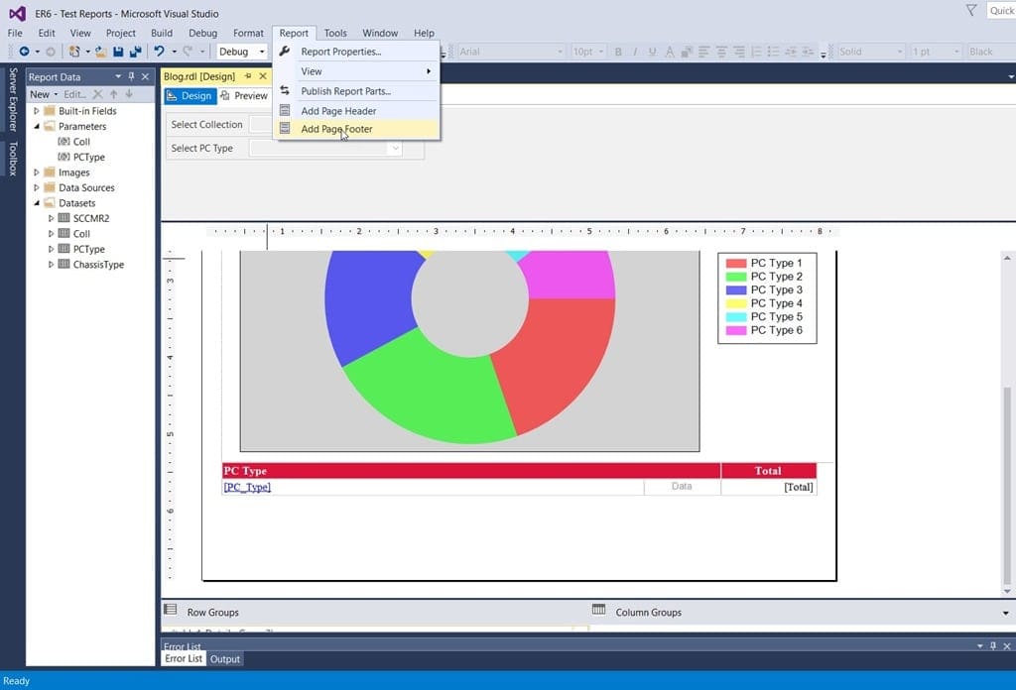The image size is (1016, 690).
Task: Click the Move Down arrow in Report Data
Action: 129,94
